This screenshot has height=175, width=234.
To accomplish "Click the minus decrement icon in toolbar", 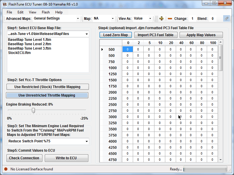I will coord(170,19).
